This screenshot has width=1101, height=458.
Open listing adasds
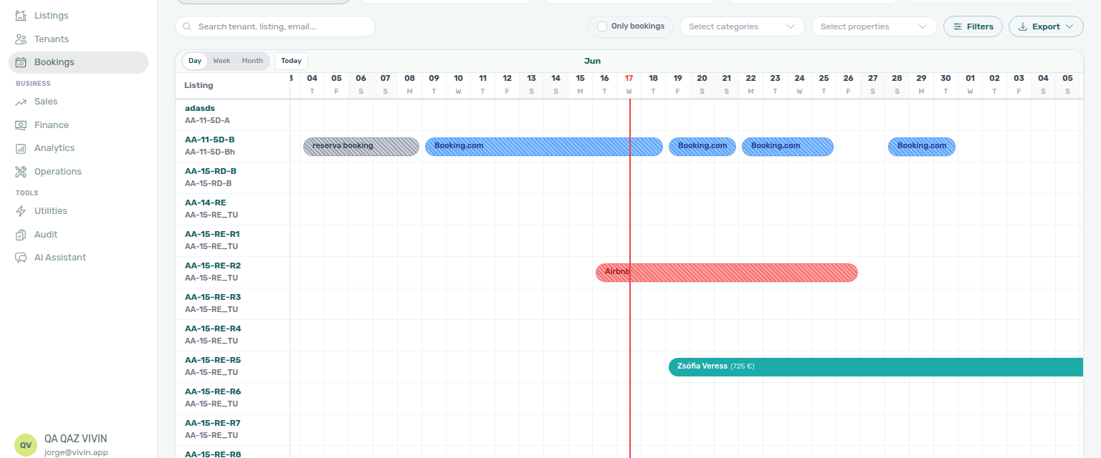[200, 109]
